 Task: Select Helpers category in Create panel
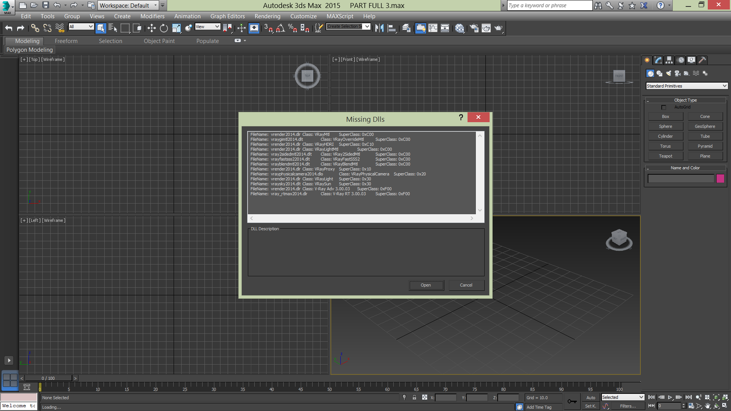687,73
